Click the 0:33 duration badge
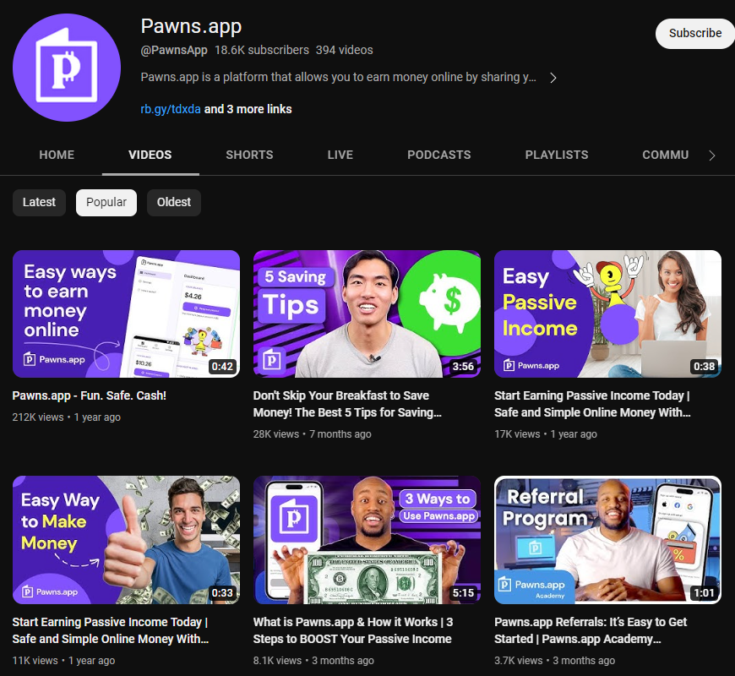 222,593
